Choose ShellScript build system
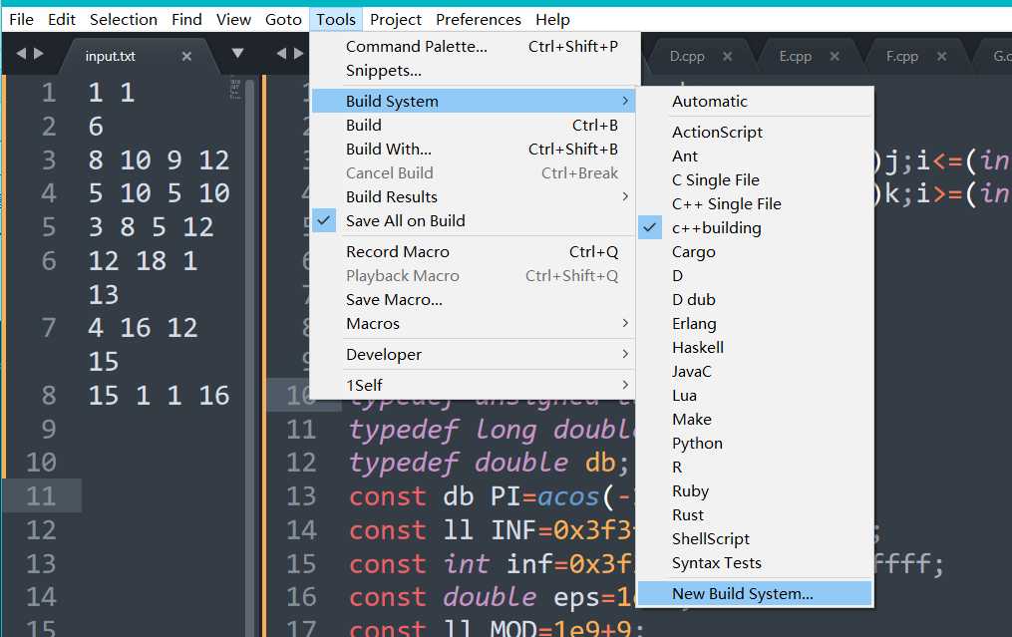The image size is (1012, 637). tap(755, 539)
